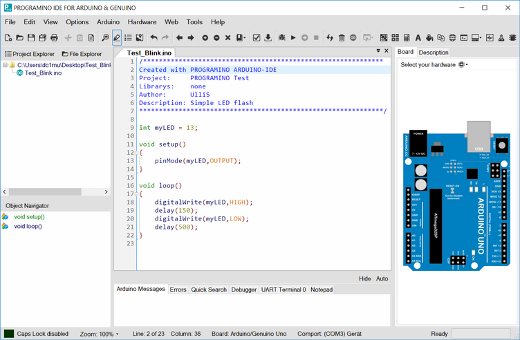This screenshot has height=340, width=520.
Task: Open the Arduino menu
Action: (x=108, y=22)
